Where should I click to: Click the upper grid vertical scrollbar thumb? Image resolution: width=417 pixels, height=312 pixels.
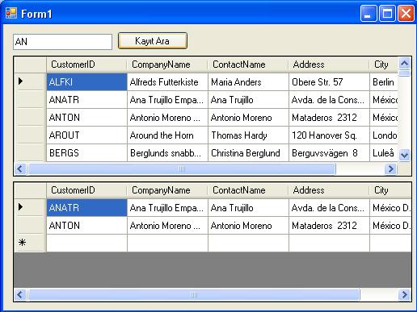click(404, 73)
